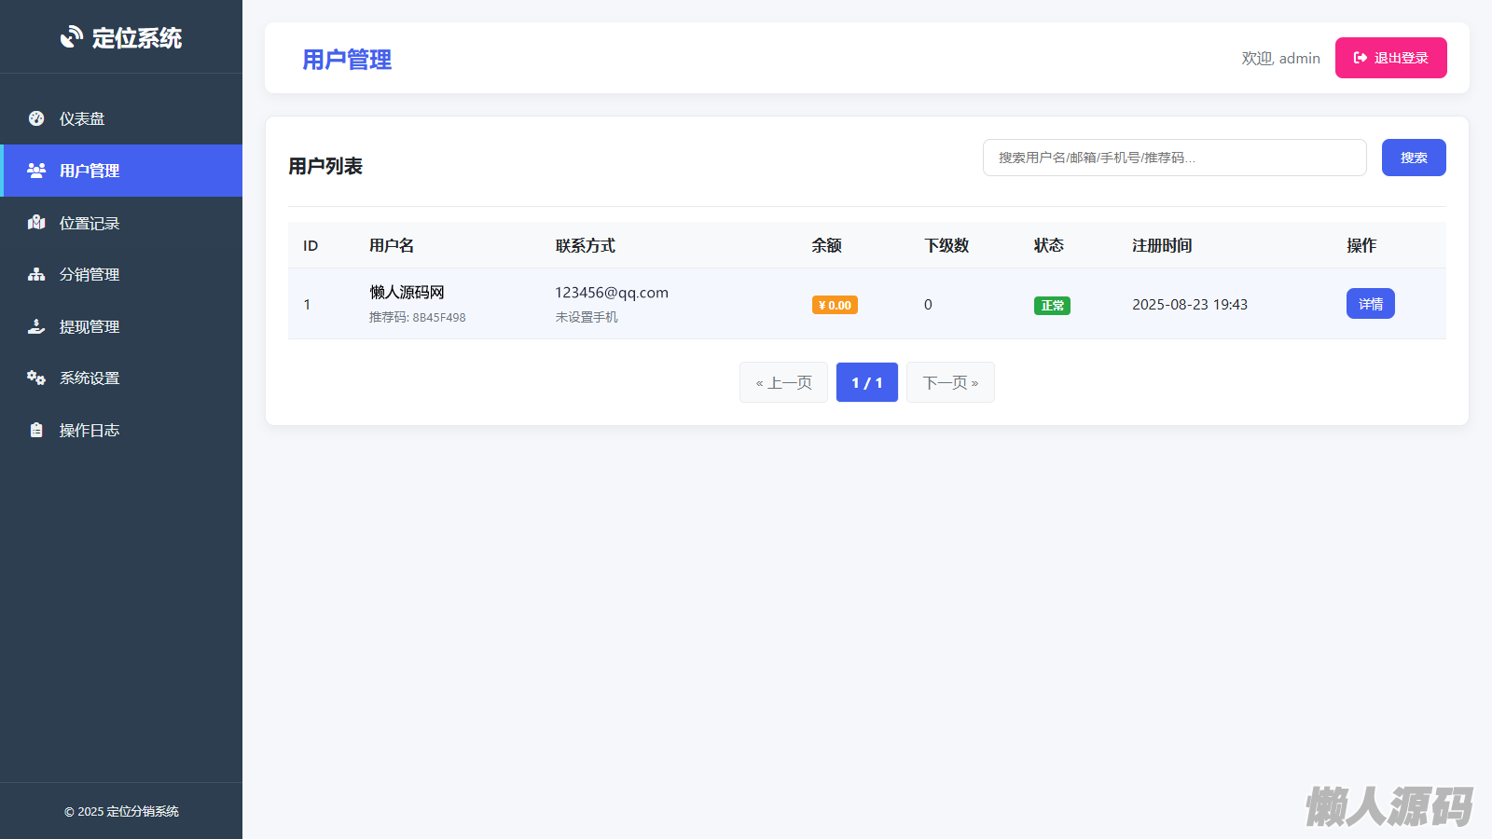Click the positioning system logo icon
The height and width of the screenshot is (839, 1492).
point(72,37)
